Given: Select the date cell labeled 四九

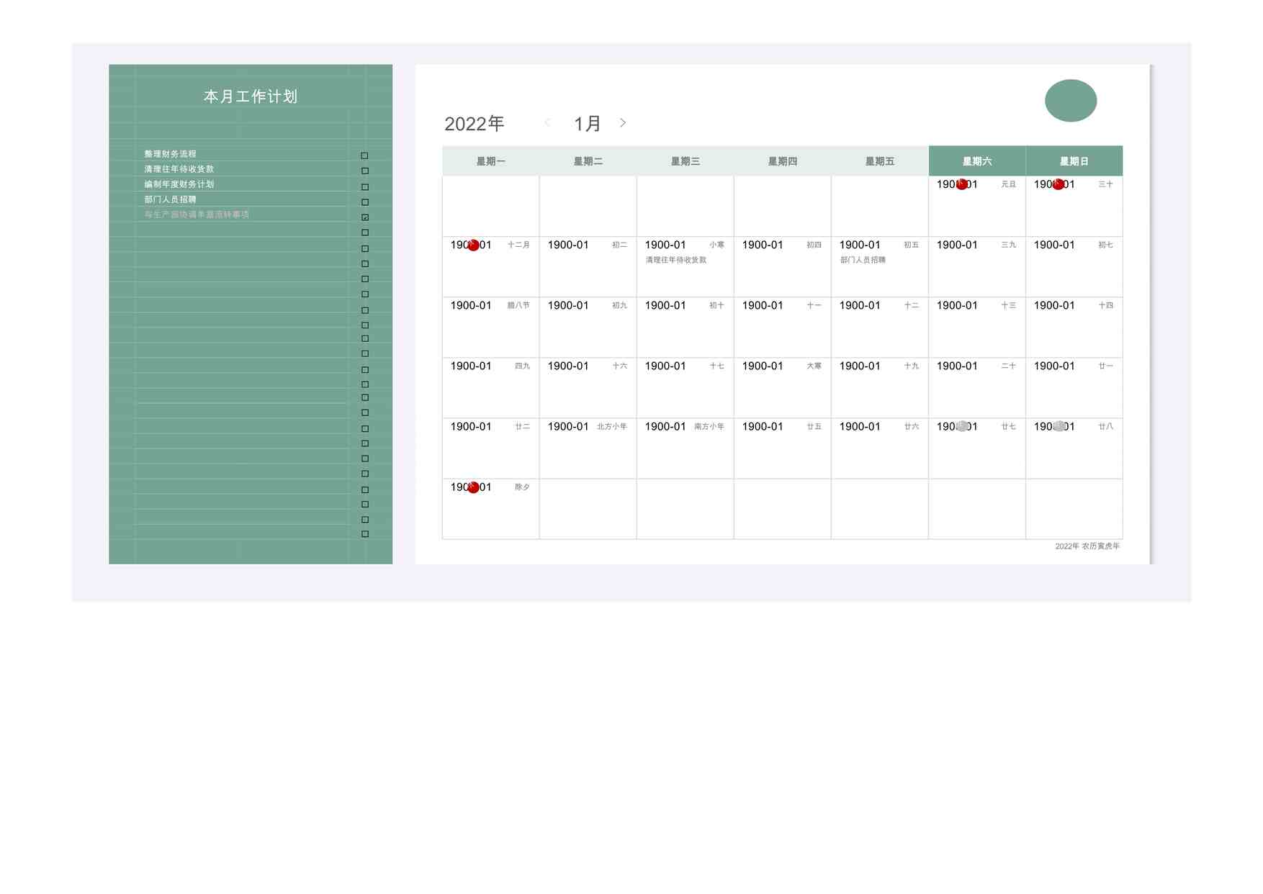Looking at the screenshot, I should coord(490,387).
